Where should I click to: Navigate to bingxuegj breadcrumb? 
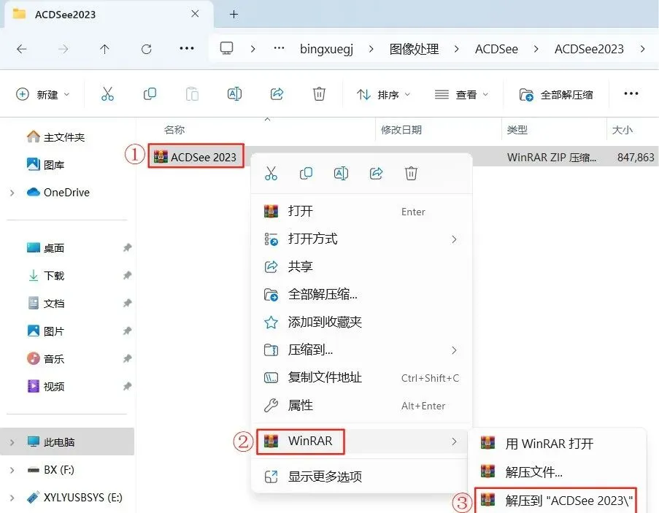click(x=326, y=49)
